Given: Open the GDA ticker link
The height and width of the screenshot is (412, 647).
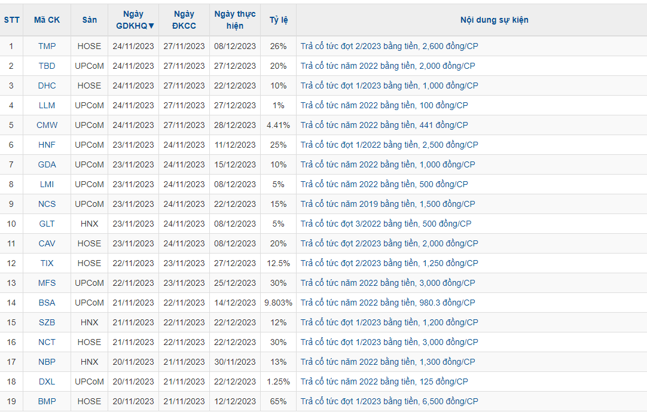Looking at the screenshot, I should [47, 164].
